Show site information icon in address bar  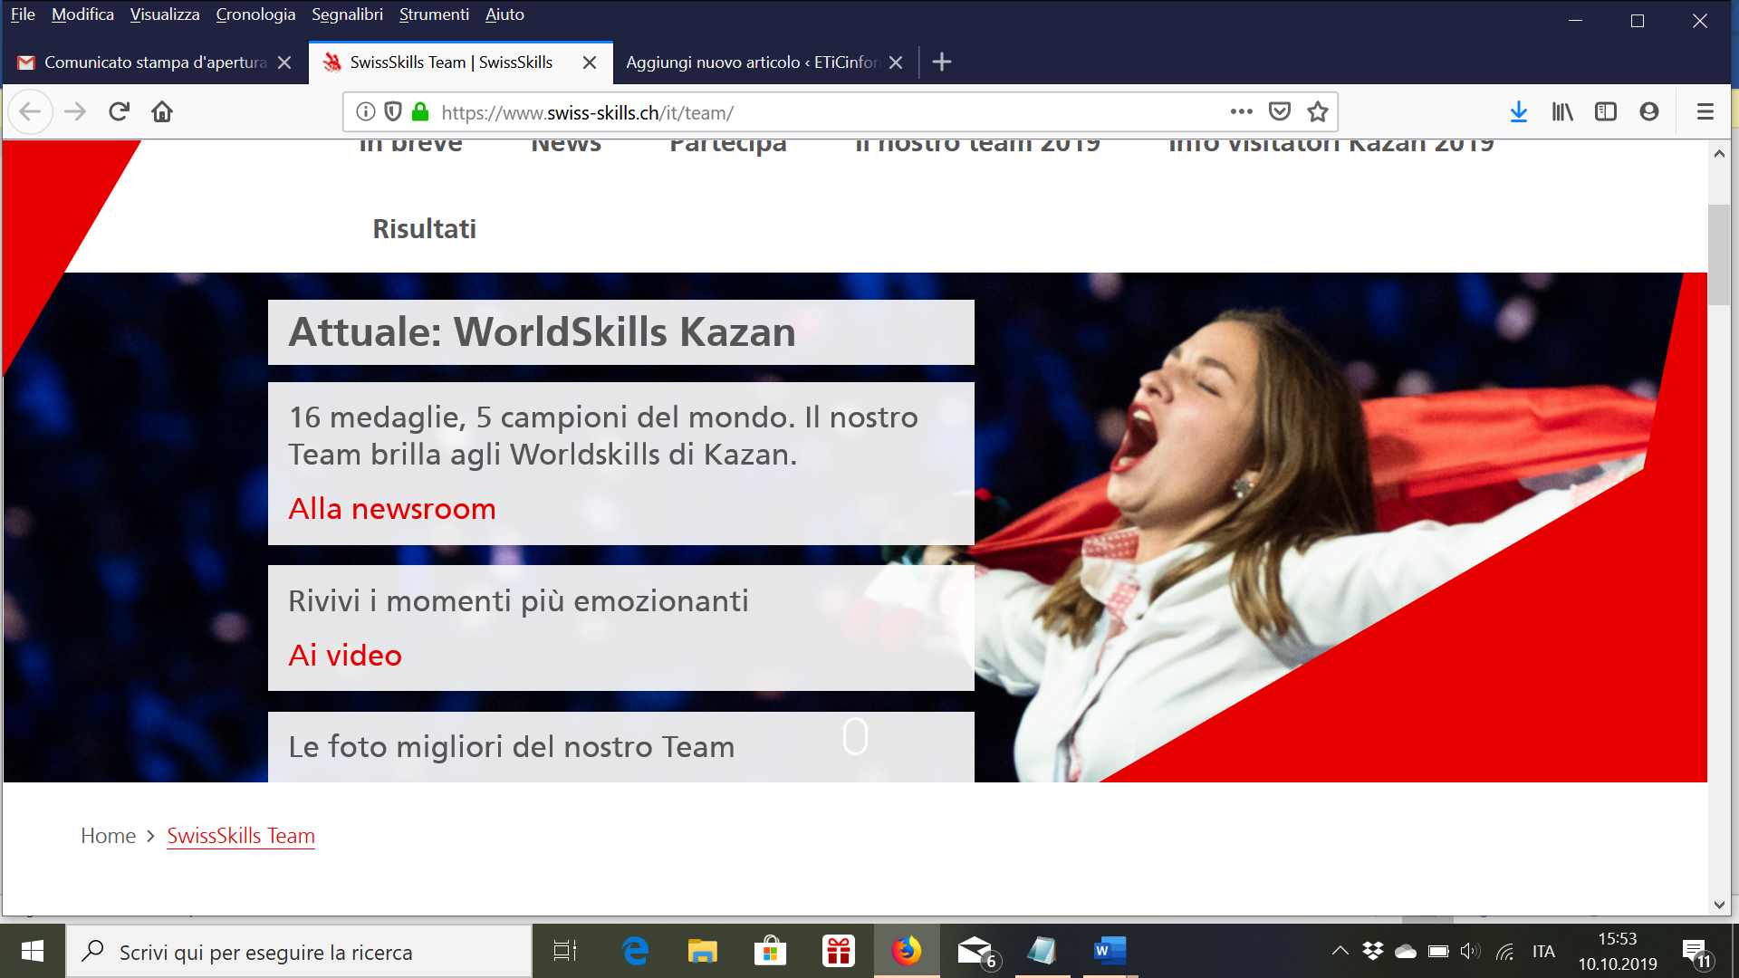tap(366, 112)
